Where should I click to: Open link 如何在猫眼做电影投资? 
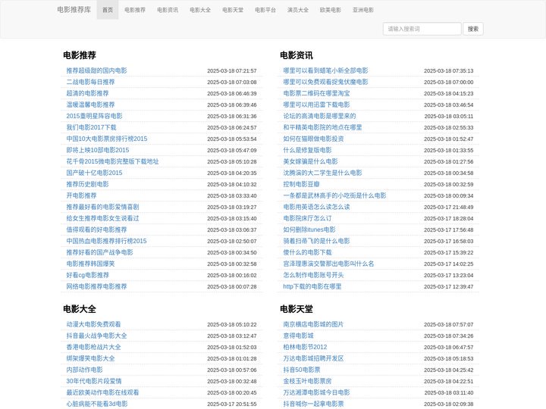click(313, 139)
